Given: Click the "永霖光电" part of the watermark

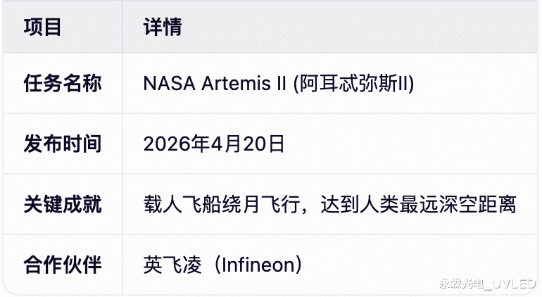Looking at the screenshot, I should 462,284.
